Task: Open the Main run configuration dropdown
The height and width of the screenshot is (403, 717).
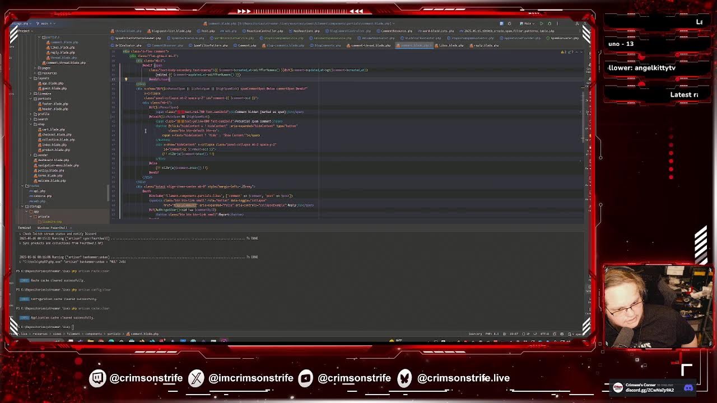Action: [x=527, y=24]
